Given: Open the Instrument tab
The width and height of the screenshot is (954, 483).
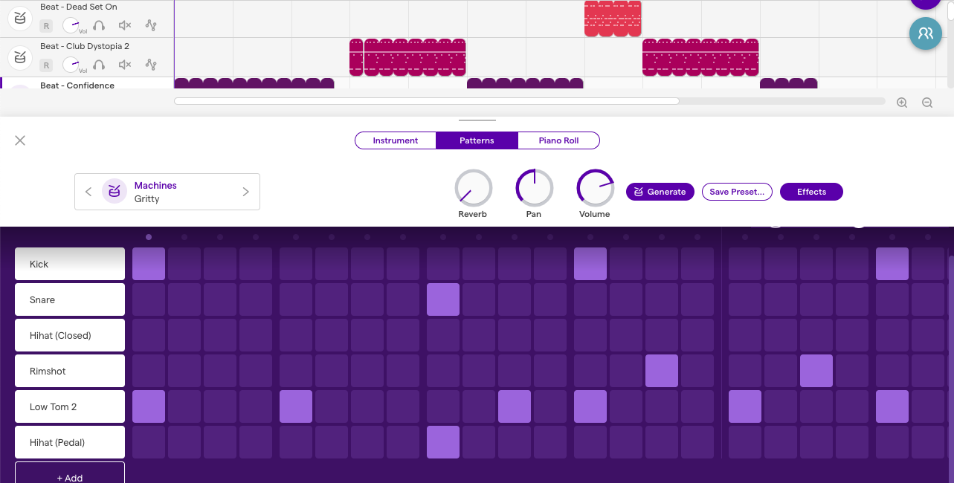Looking at the screenshot, I should (395, 140).
